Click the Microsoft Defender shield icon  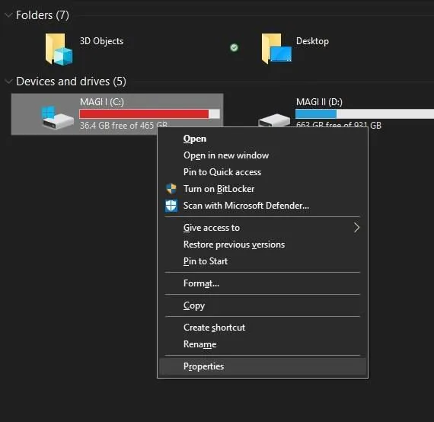coord(171,206)
